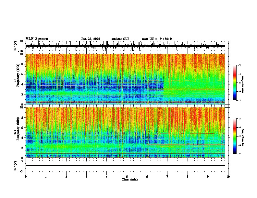This screenshot has height=198, width=257.
Task: Select the "start UT = 9:50:0" header text
Action: pos(157,39)
